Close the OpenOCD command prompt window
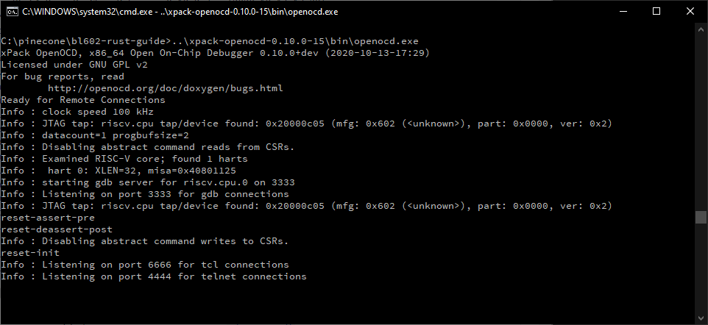 click(x=690, y=11)
